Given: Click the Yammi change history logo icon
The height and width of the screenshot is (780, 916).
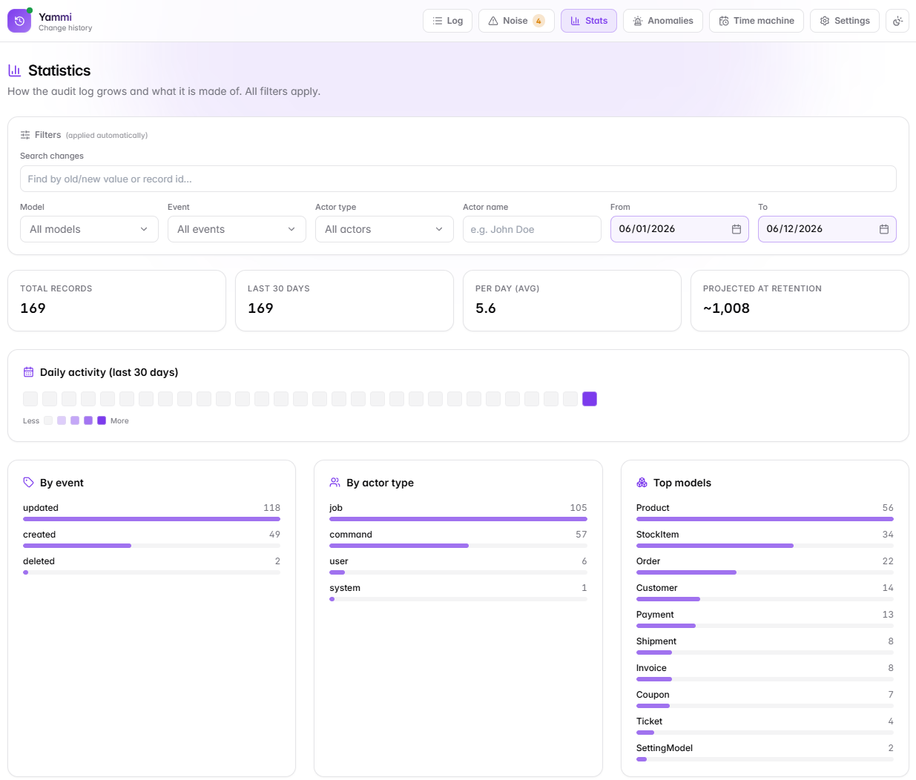Looking at the screenshot, I should (x=19, y=21).
